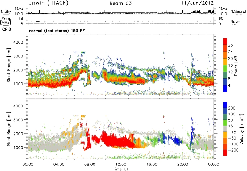Click the "Nave" legend label
247x171 pixels.
235,21
